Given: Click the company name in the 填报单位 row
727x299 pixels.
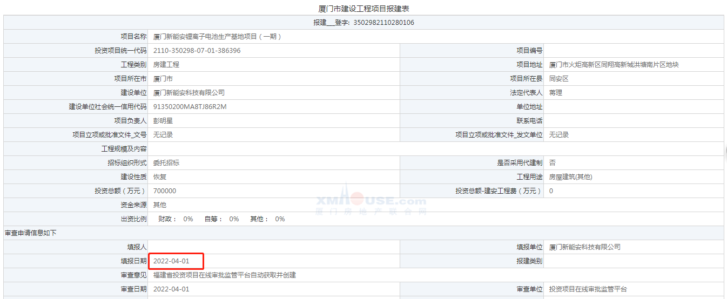Looking at the screenshot, I should 585,247.
